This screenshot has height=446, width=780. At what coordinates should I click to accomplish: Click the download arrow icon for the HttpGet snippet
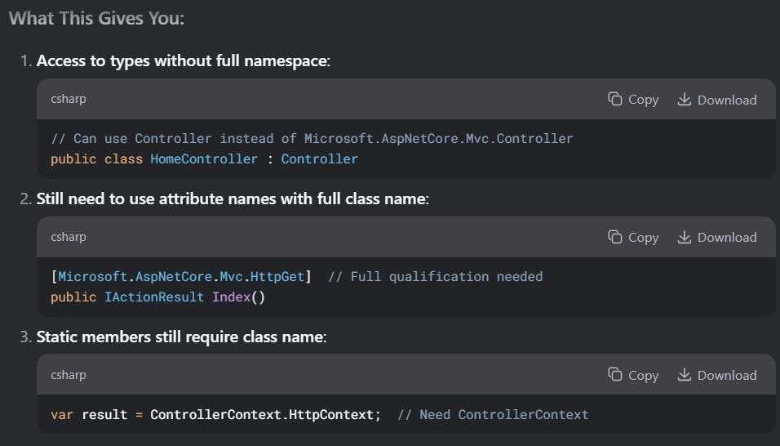(685, 237)
